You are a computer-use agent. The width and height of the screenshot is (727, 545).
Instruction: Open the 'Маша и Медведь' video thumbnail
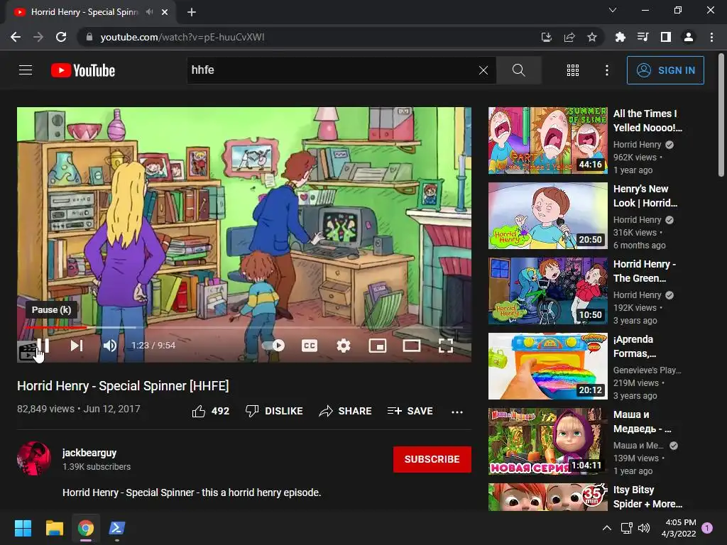click(x=548, y=441)
